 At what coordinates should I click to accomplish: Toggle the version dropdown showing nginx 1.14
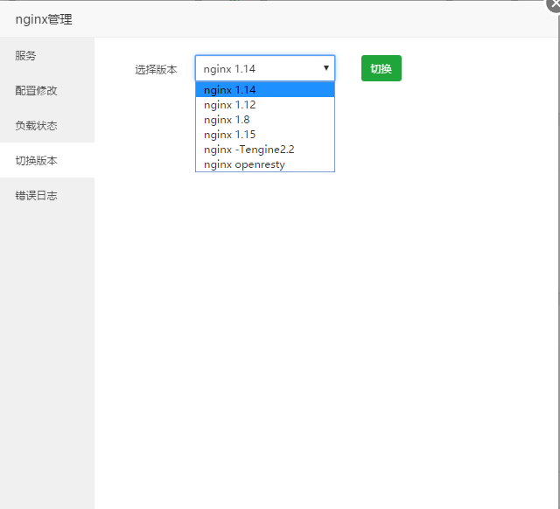click(x=265, y=68)
